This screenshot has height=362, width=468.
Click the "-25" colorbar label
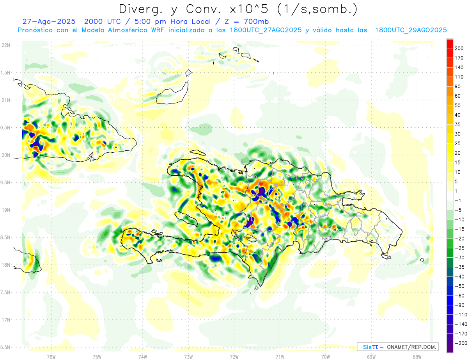[461, 248]
